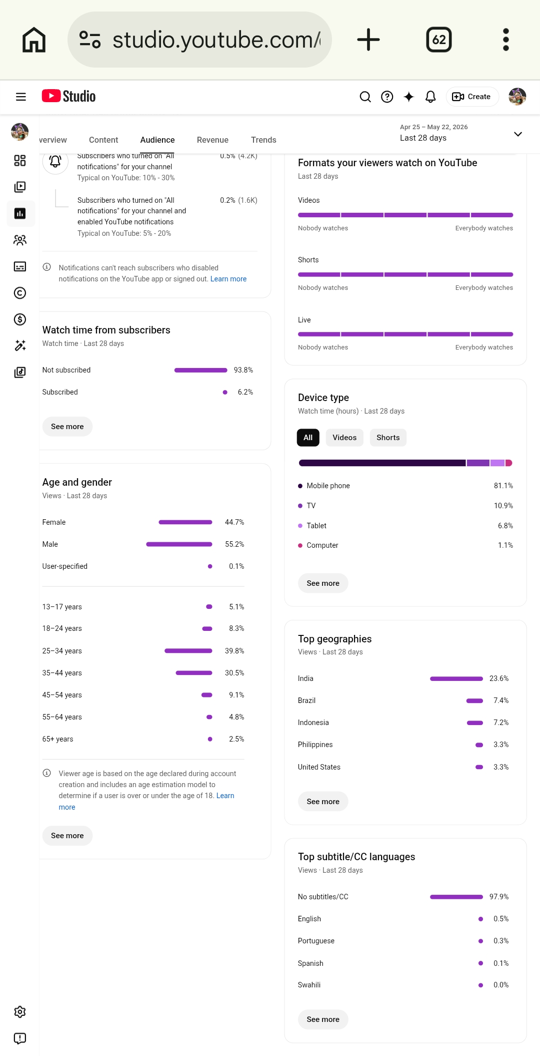The height and width of the screenshot is (1056, 540).
Task: Open the Dashboard icon in sidebar
Action: (20, 160)
